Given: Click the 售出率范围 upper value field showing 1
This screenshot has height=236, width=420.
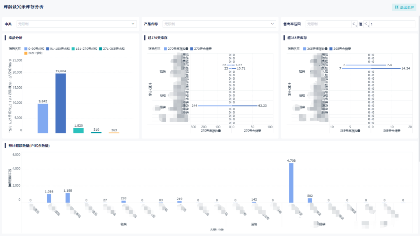Looking at the screenshot, I should coord(392,24).
